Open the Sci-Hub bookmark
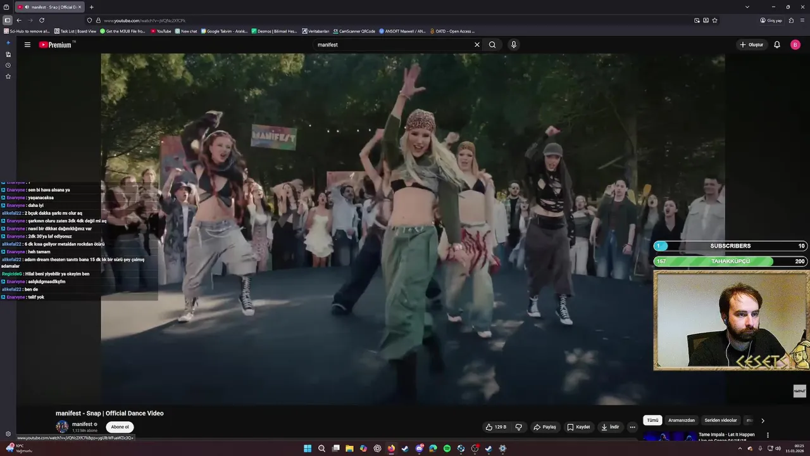This screenshot has height=456, width=810. click(x=26, y=31)
